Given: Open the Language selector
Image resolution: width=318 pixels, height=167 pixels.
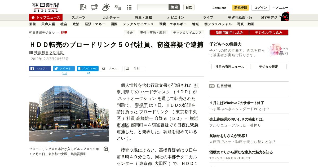Looking at the screenshot, I should pos(219,7).
